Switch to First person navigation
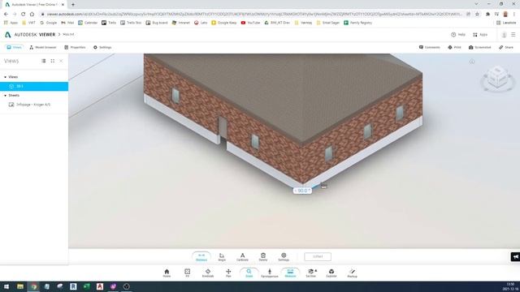The image size is (520, 292). tap(269, 273)
